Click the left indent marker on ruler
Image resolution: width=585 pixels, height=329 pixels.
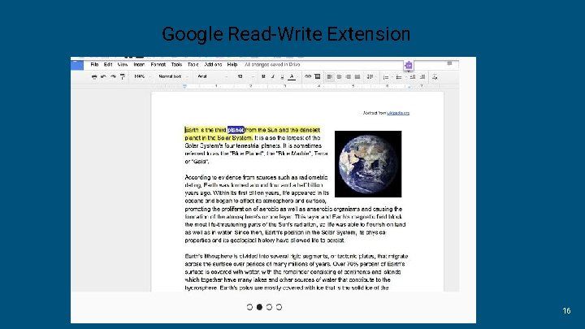pyautogui.click(x=184, y=86)
